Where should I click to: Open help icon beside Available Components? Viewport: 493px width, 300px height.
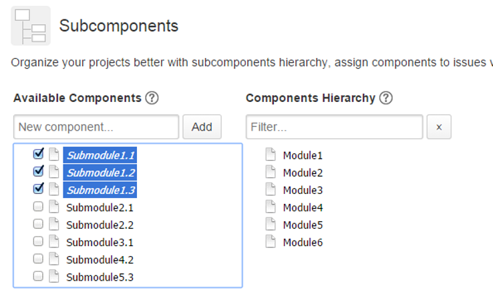click(152, 98)
